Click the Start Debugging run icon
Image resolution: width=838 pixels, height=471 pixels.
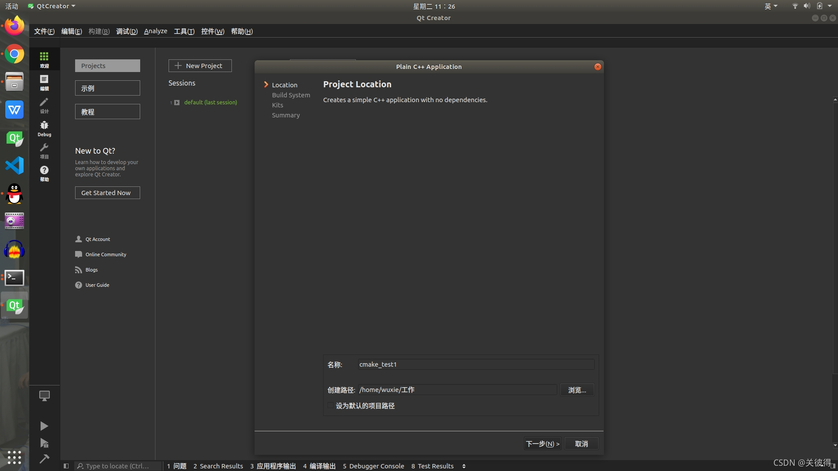tap(44, 443)
